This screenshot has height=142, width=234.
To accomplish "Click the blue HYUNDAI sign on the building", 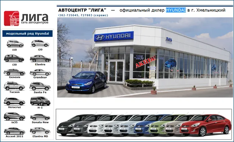I will [x=114, y=36].
